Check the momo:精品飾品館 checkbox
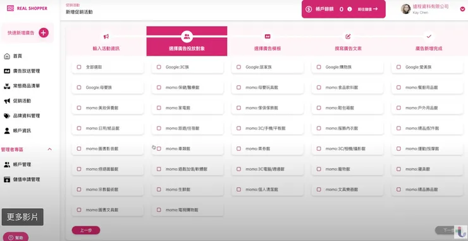This screenshot has height=241, width=468. point(398,189)
